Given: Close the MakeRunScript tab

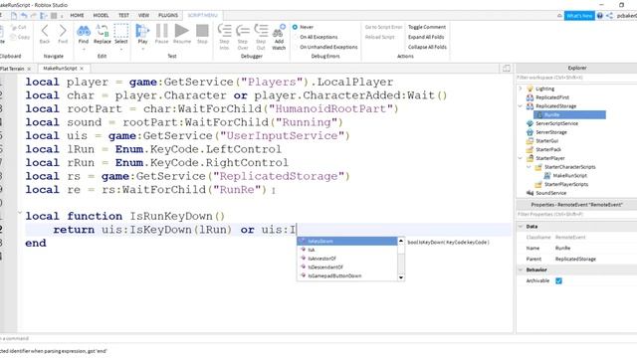Looking at the screenshot, I should 82,69.
